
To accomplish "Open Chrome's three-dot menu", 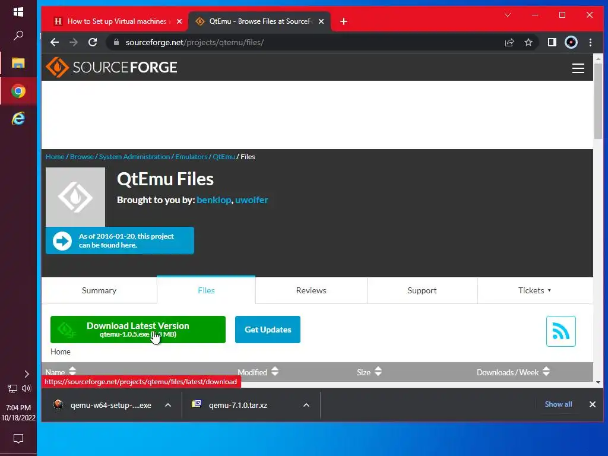I will click(x=590, y=42).
